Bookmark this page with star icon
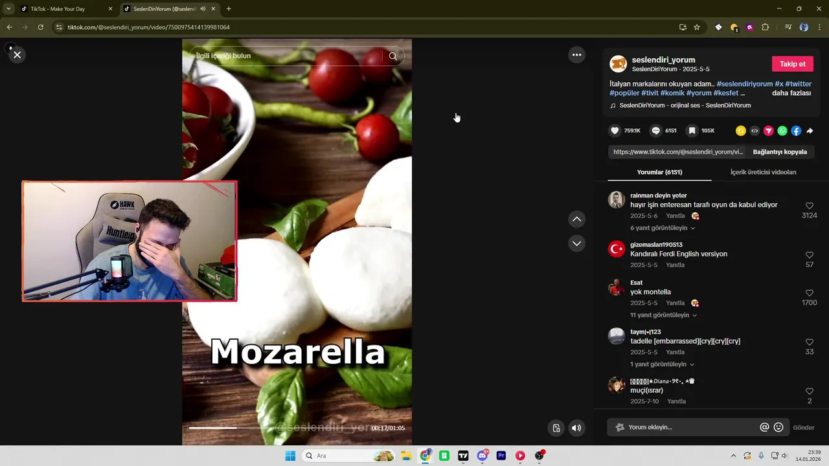The width and height of the screenshot is (829, 466). point(697,27)
